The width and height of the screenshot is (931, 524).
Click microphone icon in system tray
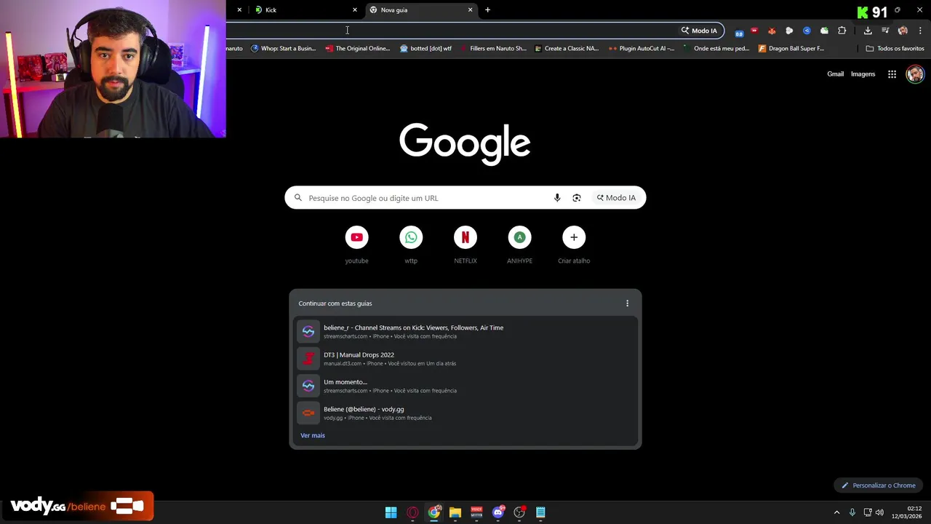click(x=852, y=512)
